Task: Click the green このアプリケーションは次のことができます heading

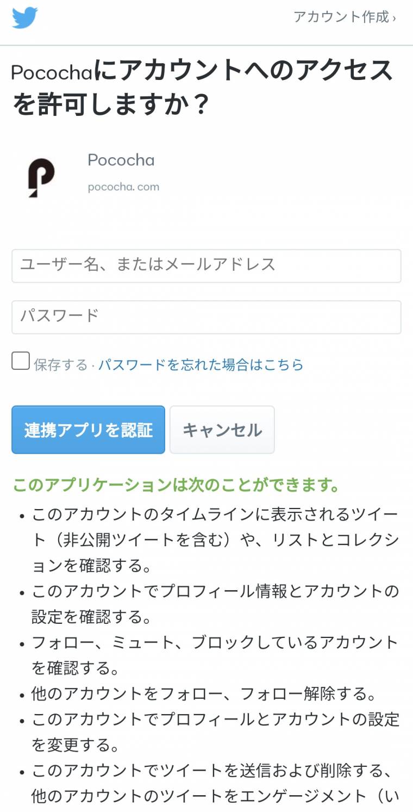Action: click(177, 485)
